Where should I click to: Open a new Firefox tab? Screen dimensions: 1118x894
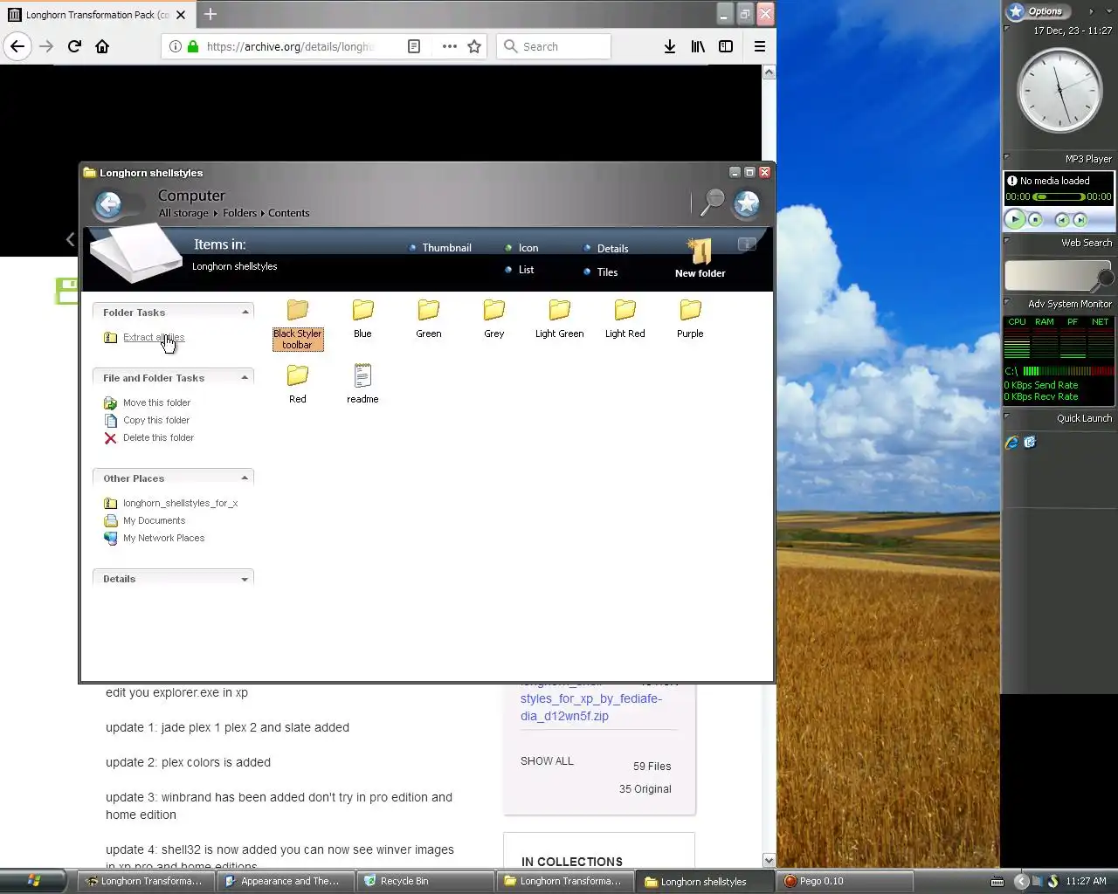(210, 14)
